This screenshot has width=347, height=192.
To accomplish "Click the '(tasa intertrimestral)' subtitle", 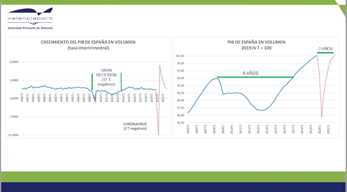I will [x=88, y=48].
